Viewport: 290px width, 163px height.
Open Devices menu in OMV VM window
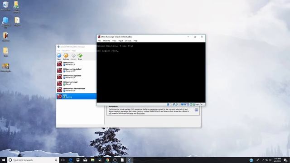[x=128, y=41]
